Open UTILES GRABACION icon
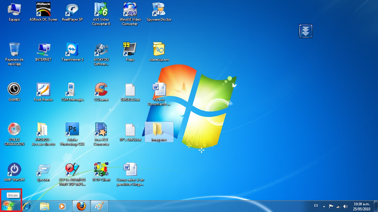378x212 pixels. click(14, 134)
